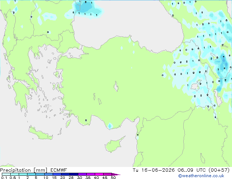232x179 pixels.
Task: Click the '(00+57)' forecast offset text
Action: pos(219,170)
